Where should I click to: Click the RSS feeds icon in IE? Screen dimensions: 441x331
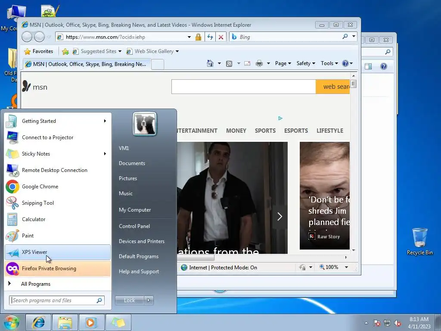coord(229,64)
